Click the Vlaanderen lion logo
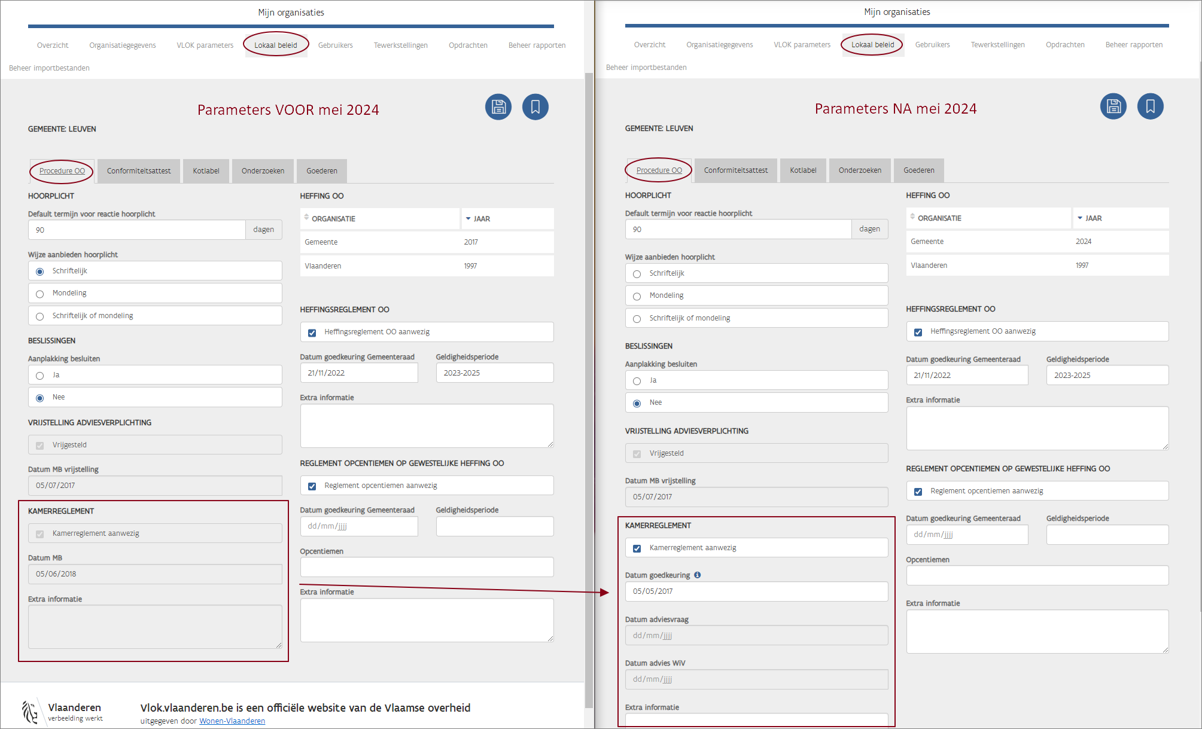 coord(29,712)
